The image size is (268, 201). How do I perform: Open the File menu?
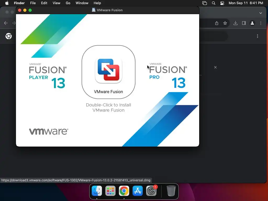[33, 3]
